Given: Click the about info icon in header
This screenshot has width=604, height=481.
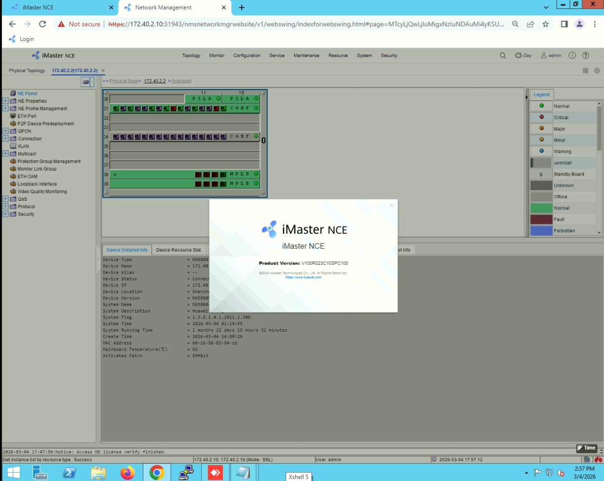Looking at the screenshot, I should click(x=572, y=55).
